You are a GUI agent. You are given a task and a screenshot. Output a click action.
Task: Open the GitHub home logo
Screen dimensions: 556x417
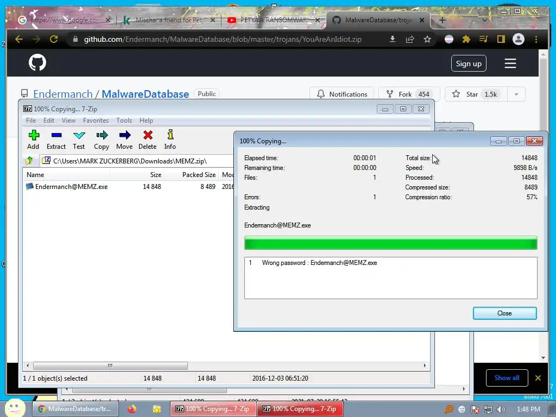pyautogui.click(x=37, y=63)
